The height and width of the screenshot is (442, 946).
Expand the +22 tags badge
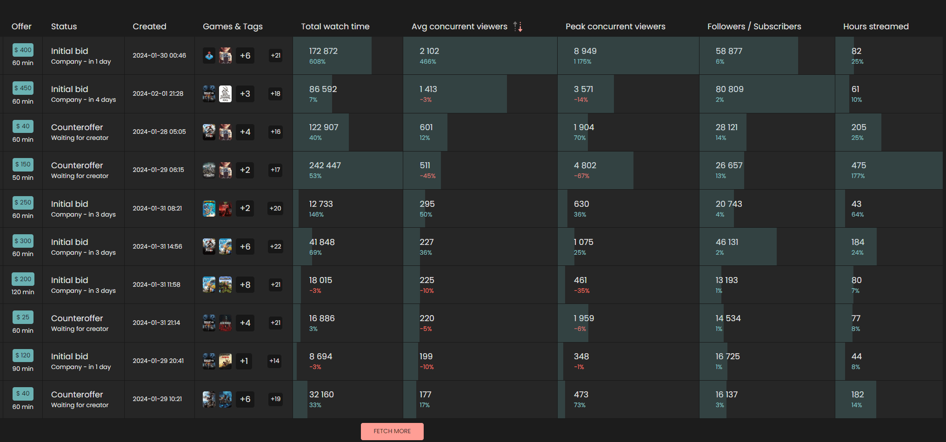click(x=275, y=247)
